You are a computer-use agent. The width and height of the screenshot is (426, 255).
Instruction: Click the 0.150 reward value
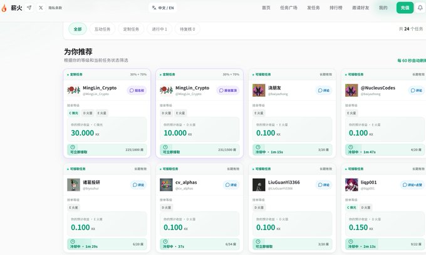358,227
